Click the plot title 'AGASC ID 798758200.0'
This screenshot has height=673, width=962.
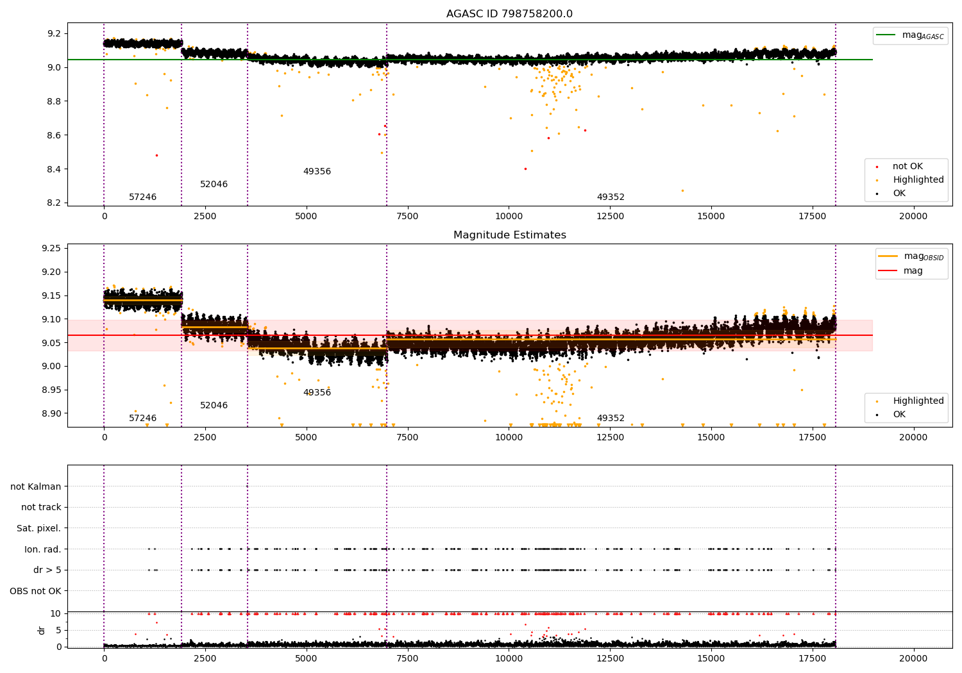click(x=509, y=14)
